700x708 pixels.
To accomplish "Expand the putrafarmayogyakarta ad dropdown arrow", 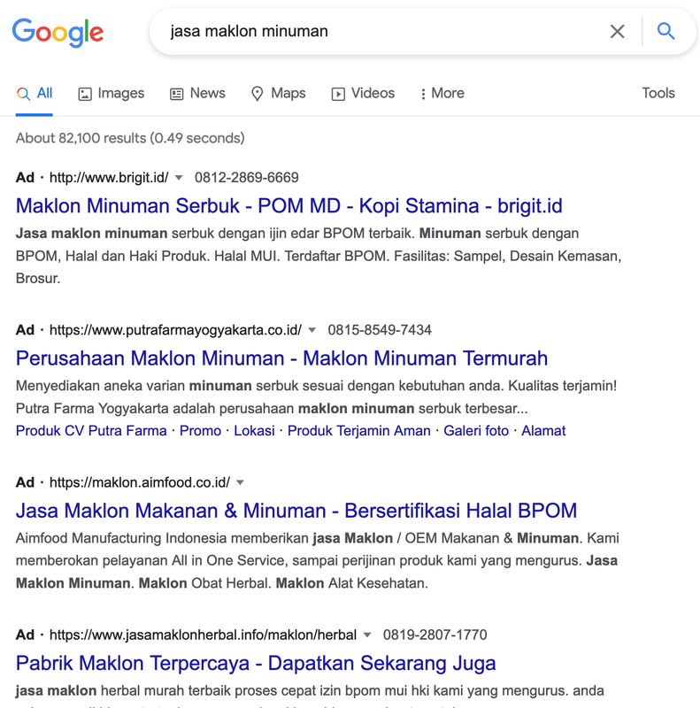I will tap(312, 330).
